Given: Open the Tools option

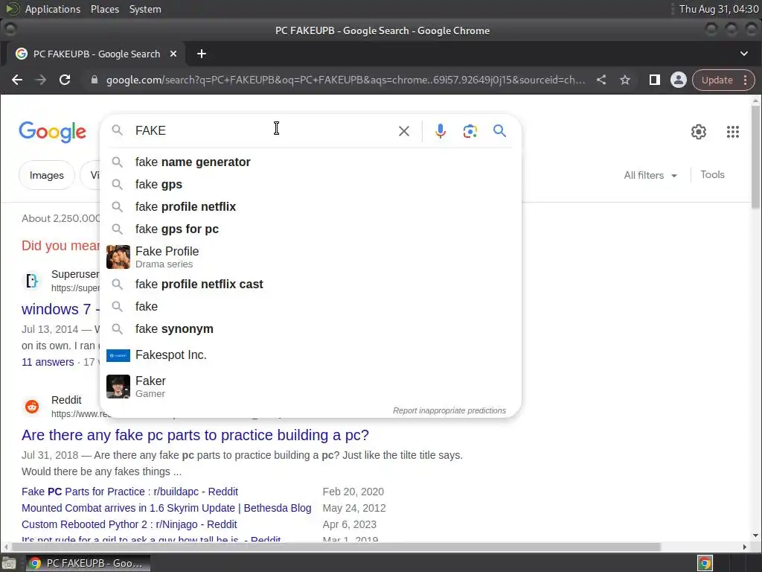Looking at the screenshot, I should coord(712,174).
